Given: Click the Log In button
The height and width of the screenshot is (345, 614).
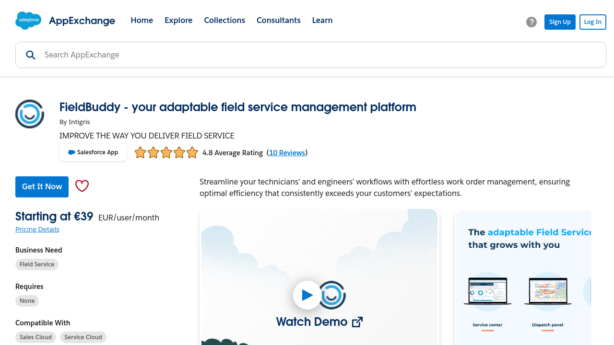Looking at the screenshot, I should tap(593, 22).
